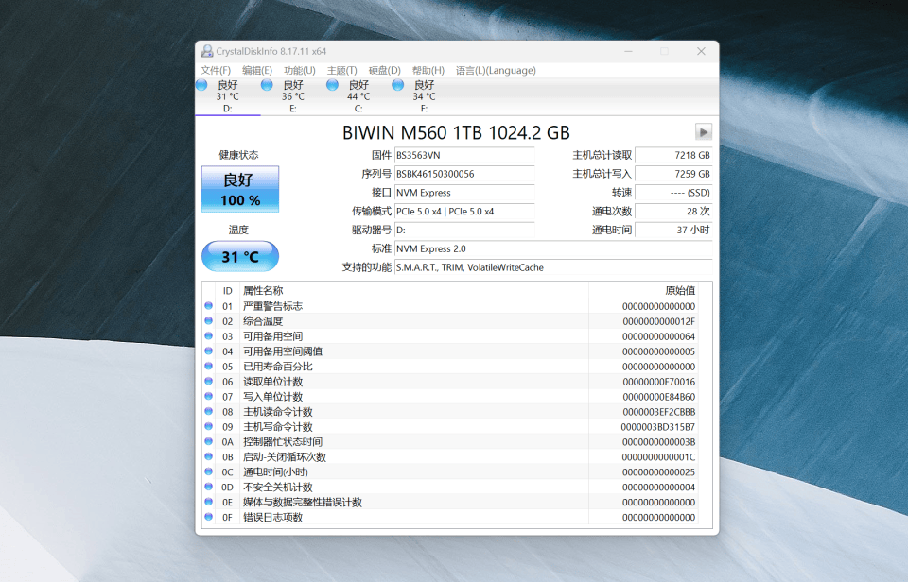This screenshot has width=908, height=582.
Task: Click the next disk arrow button
Action: [x=704, y=132]
